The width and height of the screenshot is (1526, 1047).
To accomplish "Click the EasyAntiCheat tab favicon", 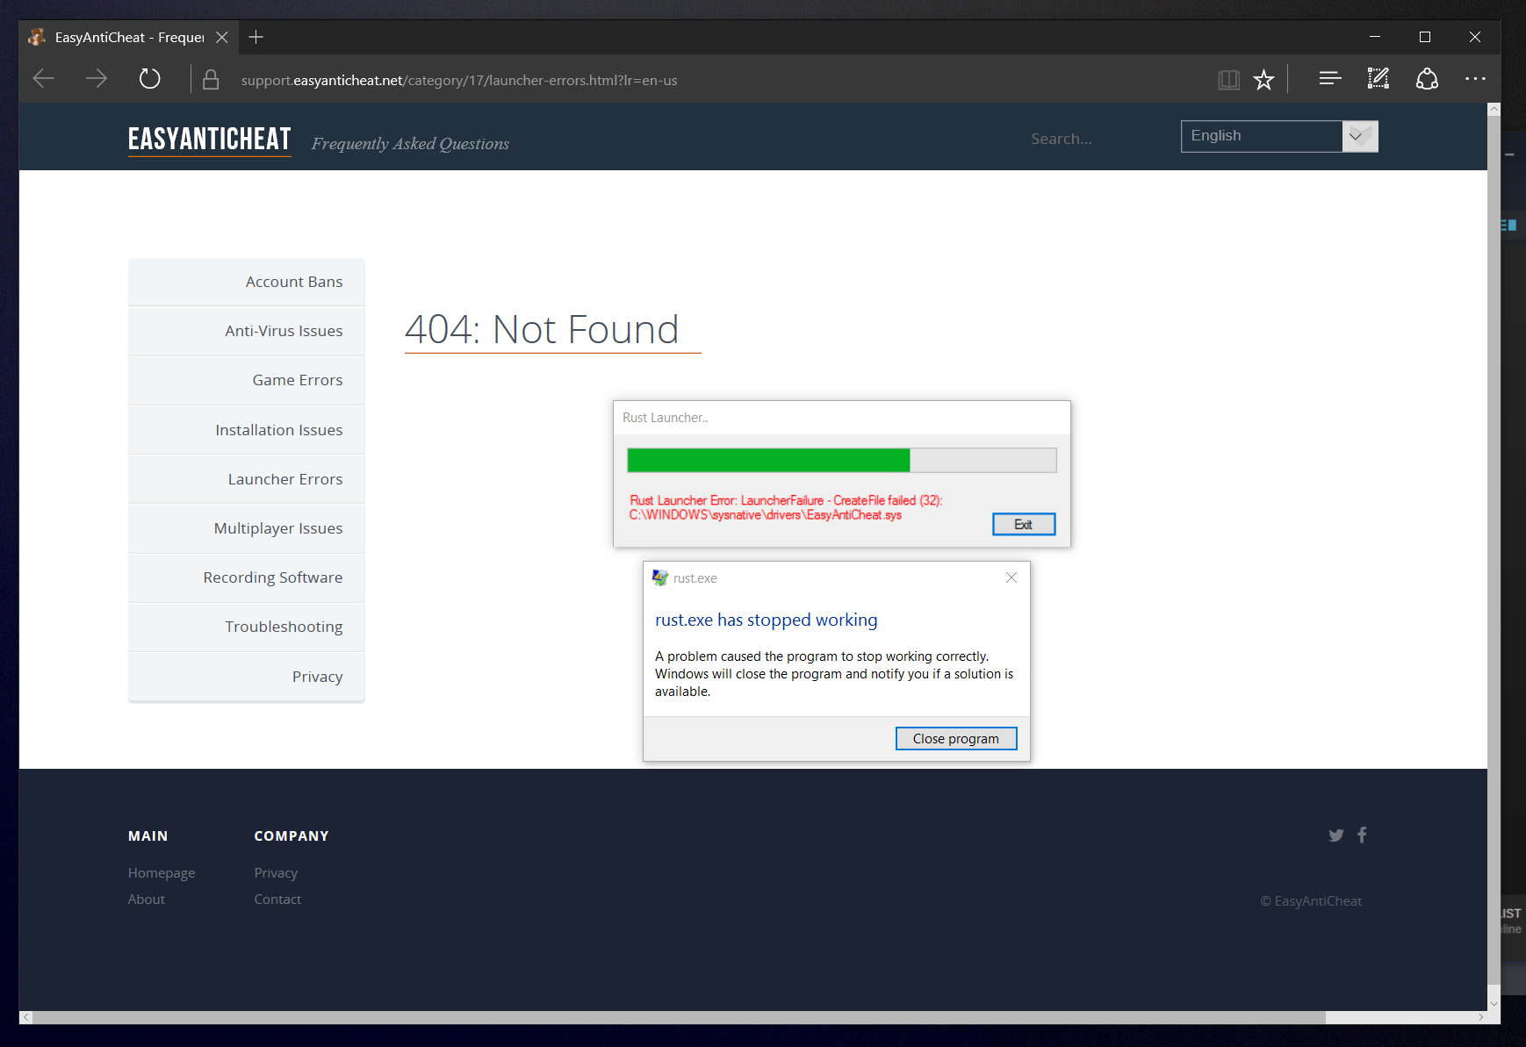I will [x=37, y=37].
